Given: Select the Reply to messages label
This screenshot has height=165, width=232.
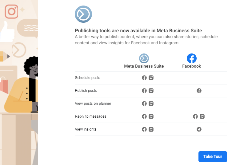Looking at the screenshot, I should (x=90, y=116).
